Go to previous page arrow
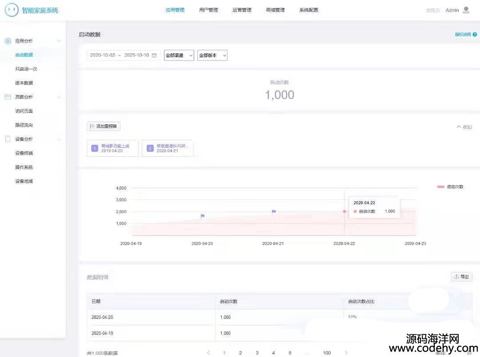 [x=208, y=353]
